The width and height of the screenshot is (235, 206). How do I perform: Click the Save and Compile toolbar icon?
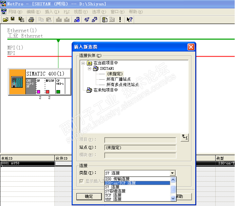[21, 20]
